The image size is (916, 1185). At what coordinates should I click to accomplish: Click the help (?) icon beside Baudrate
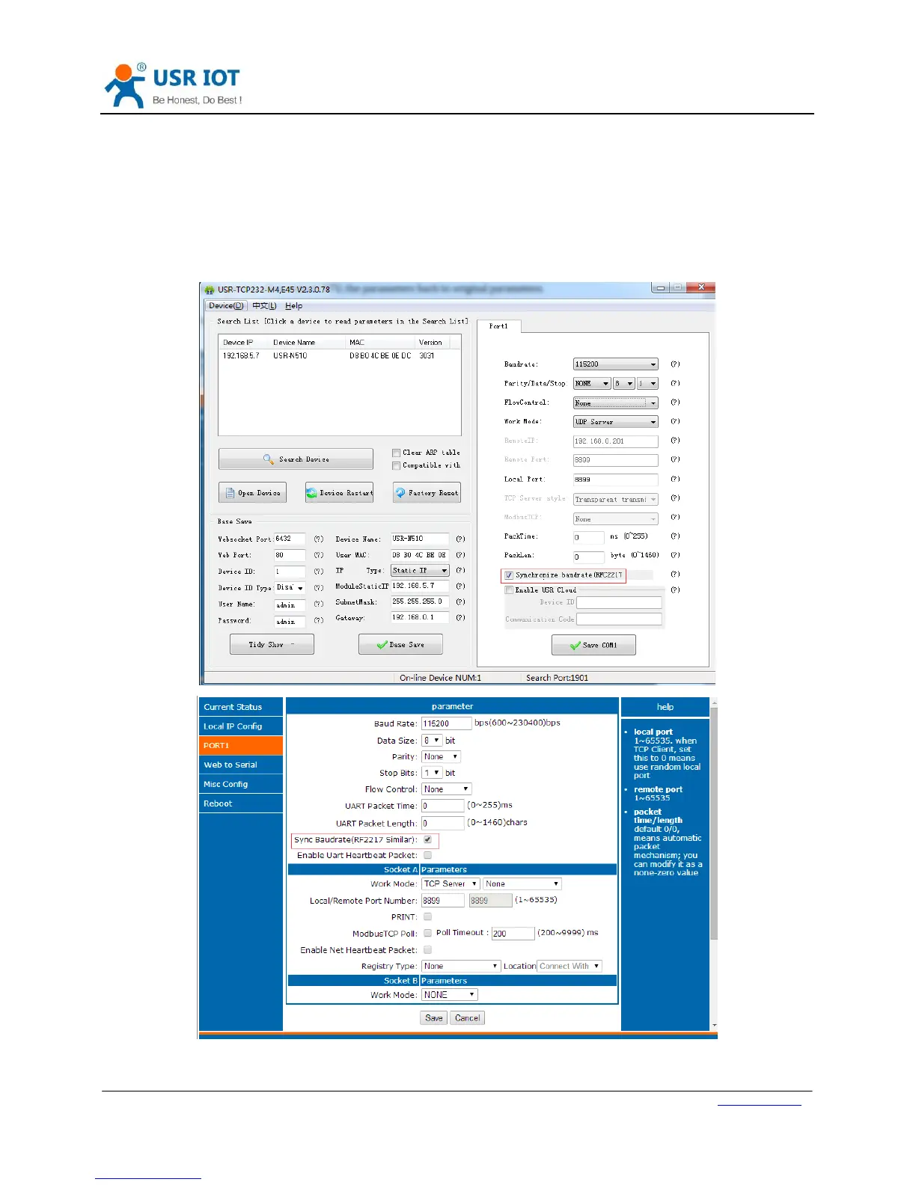(675, 364)
